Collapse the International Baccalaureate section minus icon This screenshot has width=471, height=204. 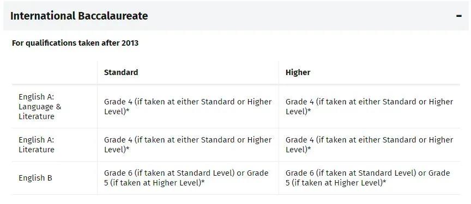click(458, 16)
